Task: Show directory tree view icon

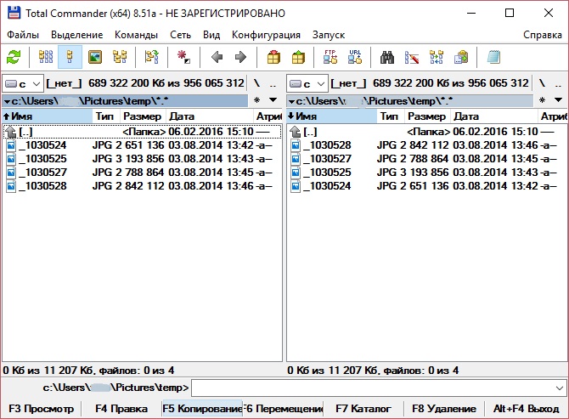Action: (120, 57)
